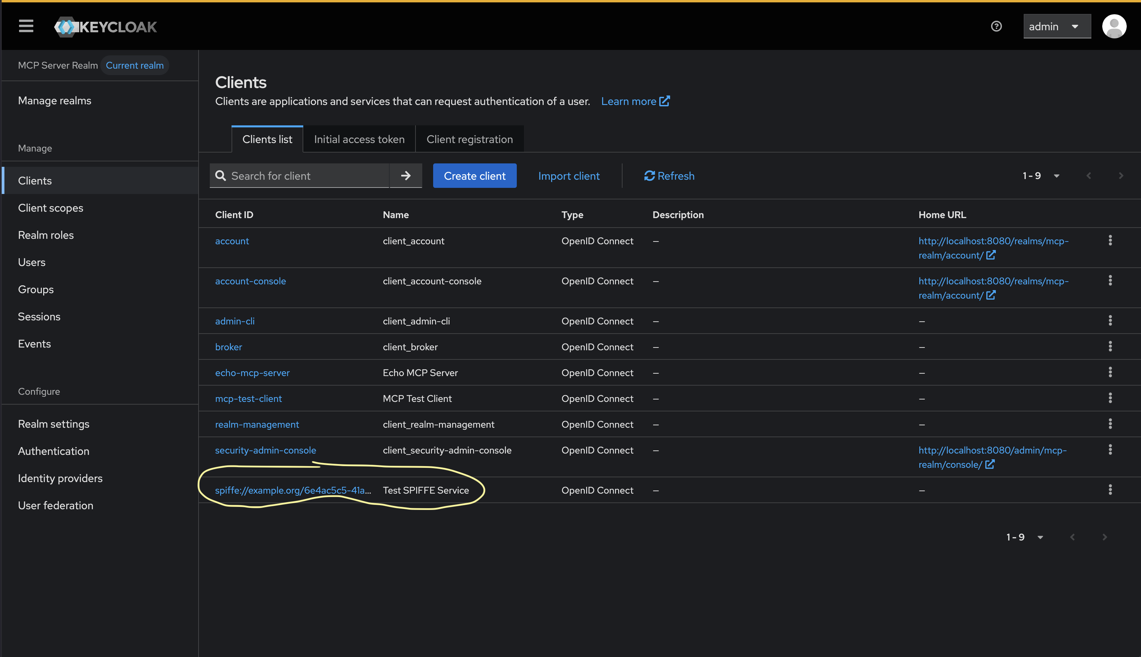
Task: Open the spiffe://example.org client
Action: pyautogui.click(x=293, y=490)
